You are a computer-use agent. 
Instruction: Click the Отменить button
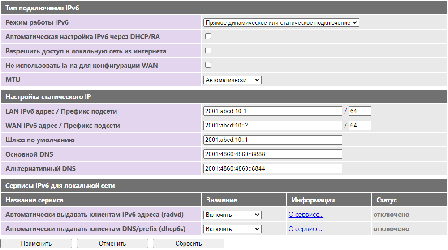[112, 243]
